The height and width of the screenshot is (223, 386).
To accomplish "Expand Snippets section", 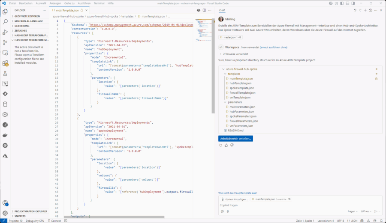I will tap(30, 216).
